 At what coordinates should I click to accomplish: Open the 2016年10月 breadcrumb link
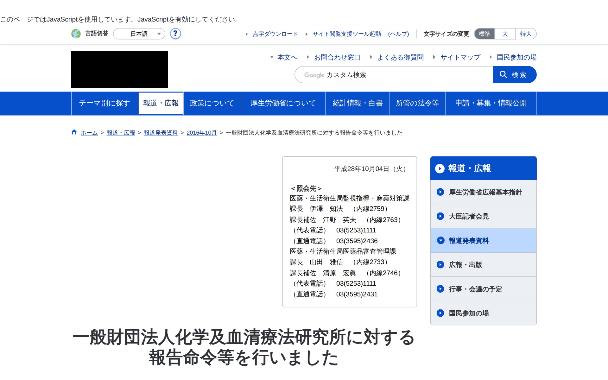(x=201, y=133)
